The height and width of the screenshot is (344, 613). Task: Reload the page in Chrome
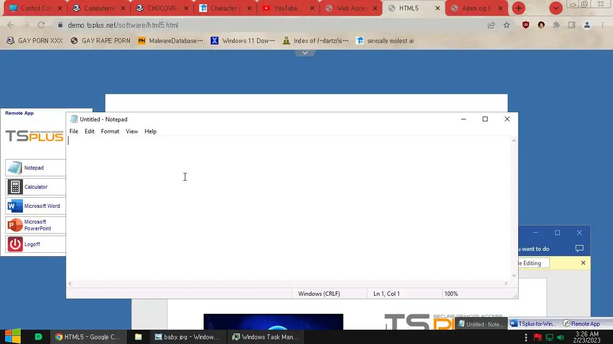point(41,25)
